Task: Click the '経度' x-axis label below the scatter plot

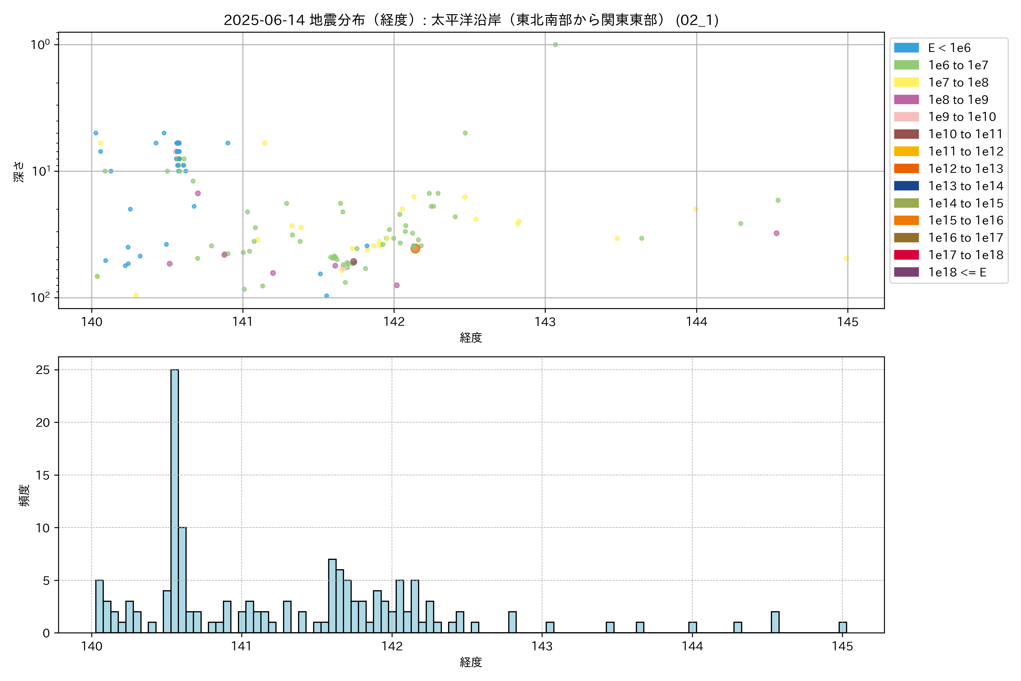Action: 471,337
